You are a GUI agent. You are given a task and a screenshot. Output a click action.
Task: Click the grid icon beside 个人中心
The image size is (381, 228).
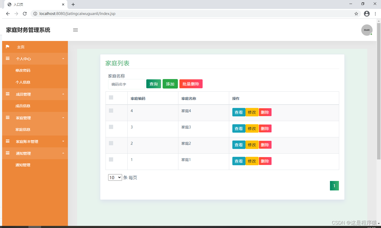point(8,59)
